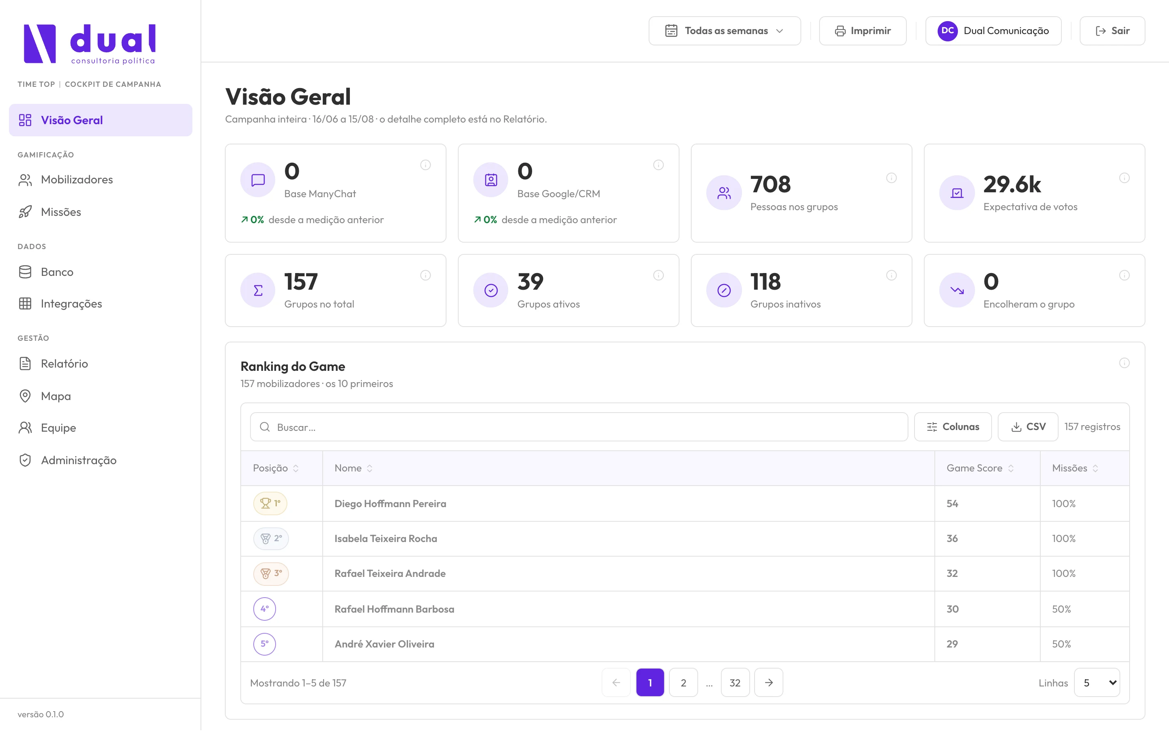This screenshot has height=740, width=1169.
Task: Click the chat bubble icon of Base ManyChat
Action: pyautogui.click(x=258, y=180)
